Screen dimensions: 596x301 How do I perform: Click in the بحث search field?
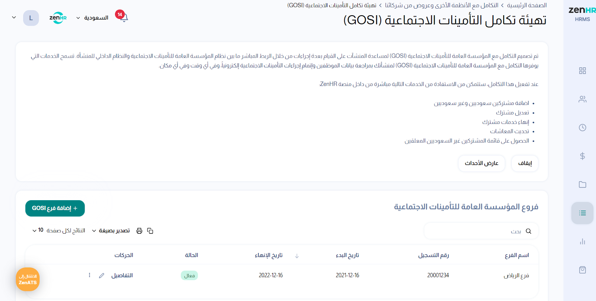(481, 231)
